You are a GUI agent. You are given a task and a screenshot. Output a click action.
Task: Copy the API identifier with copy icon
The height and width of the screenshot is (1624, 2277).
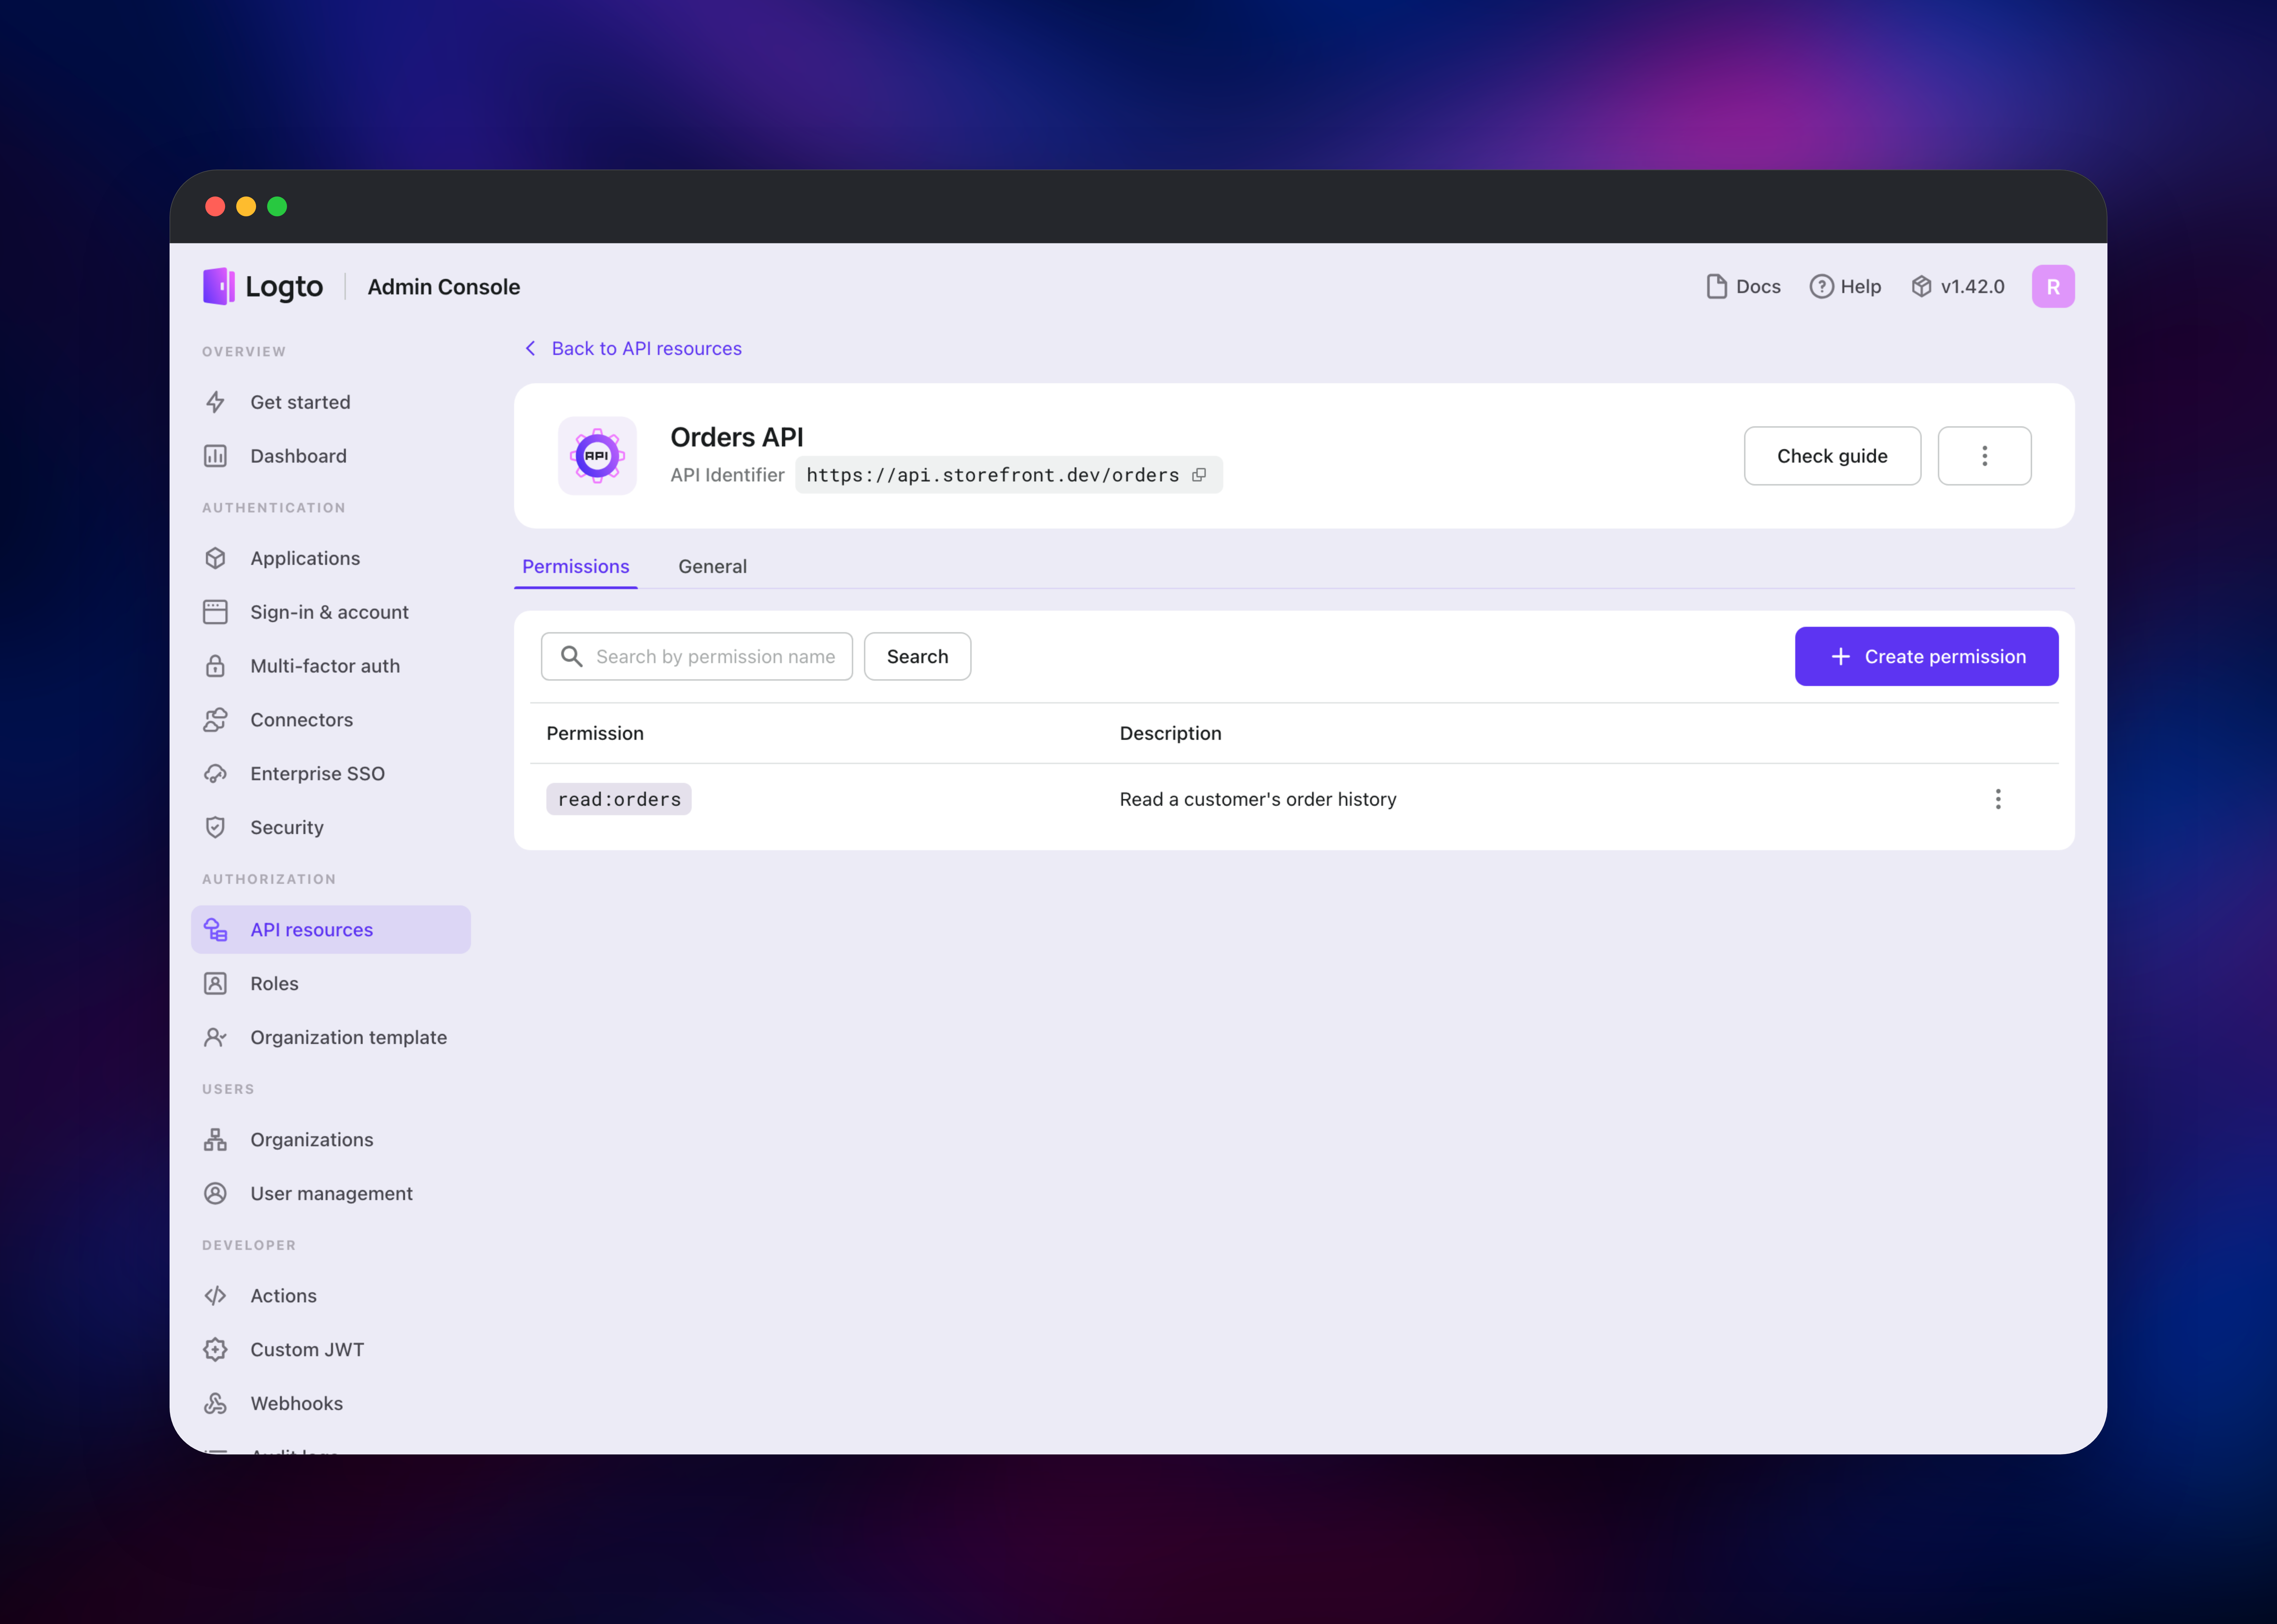1199,475
